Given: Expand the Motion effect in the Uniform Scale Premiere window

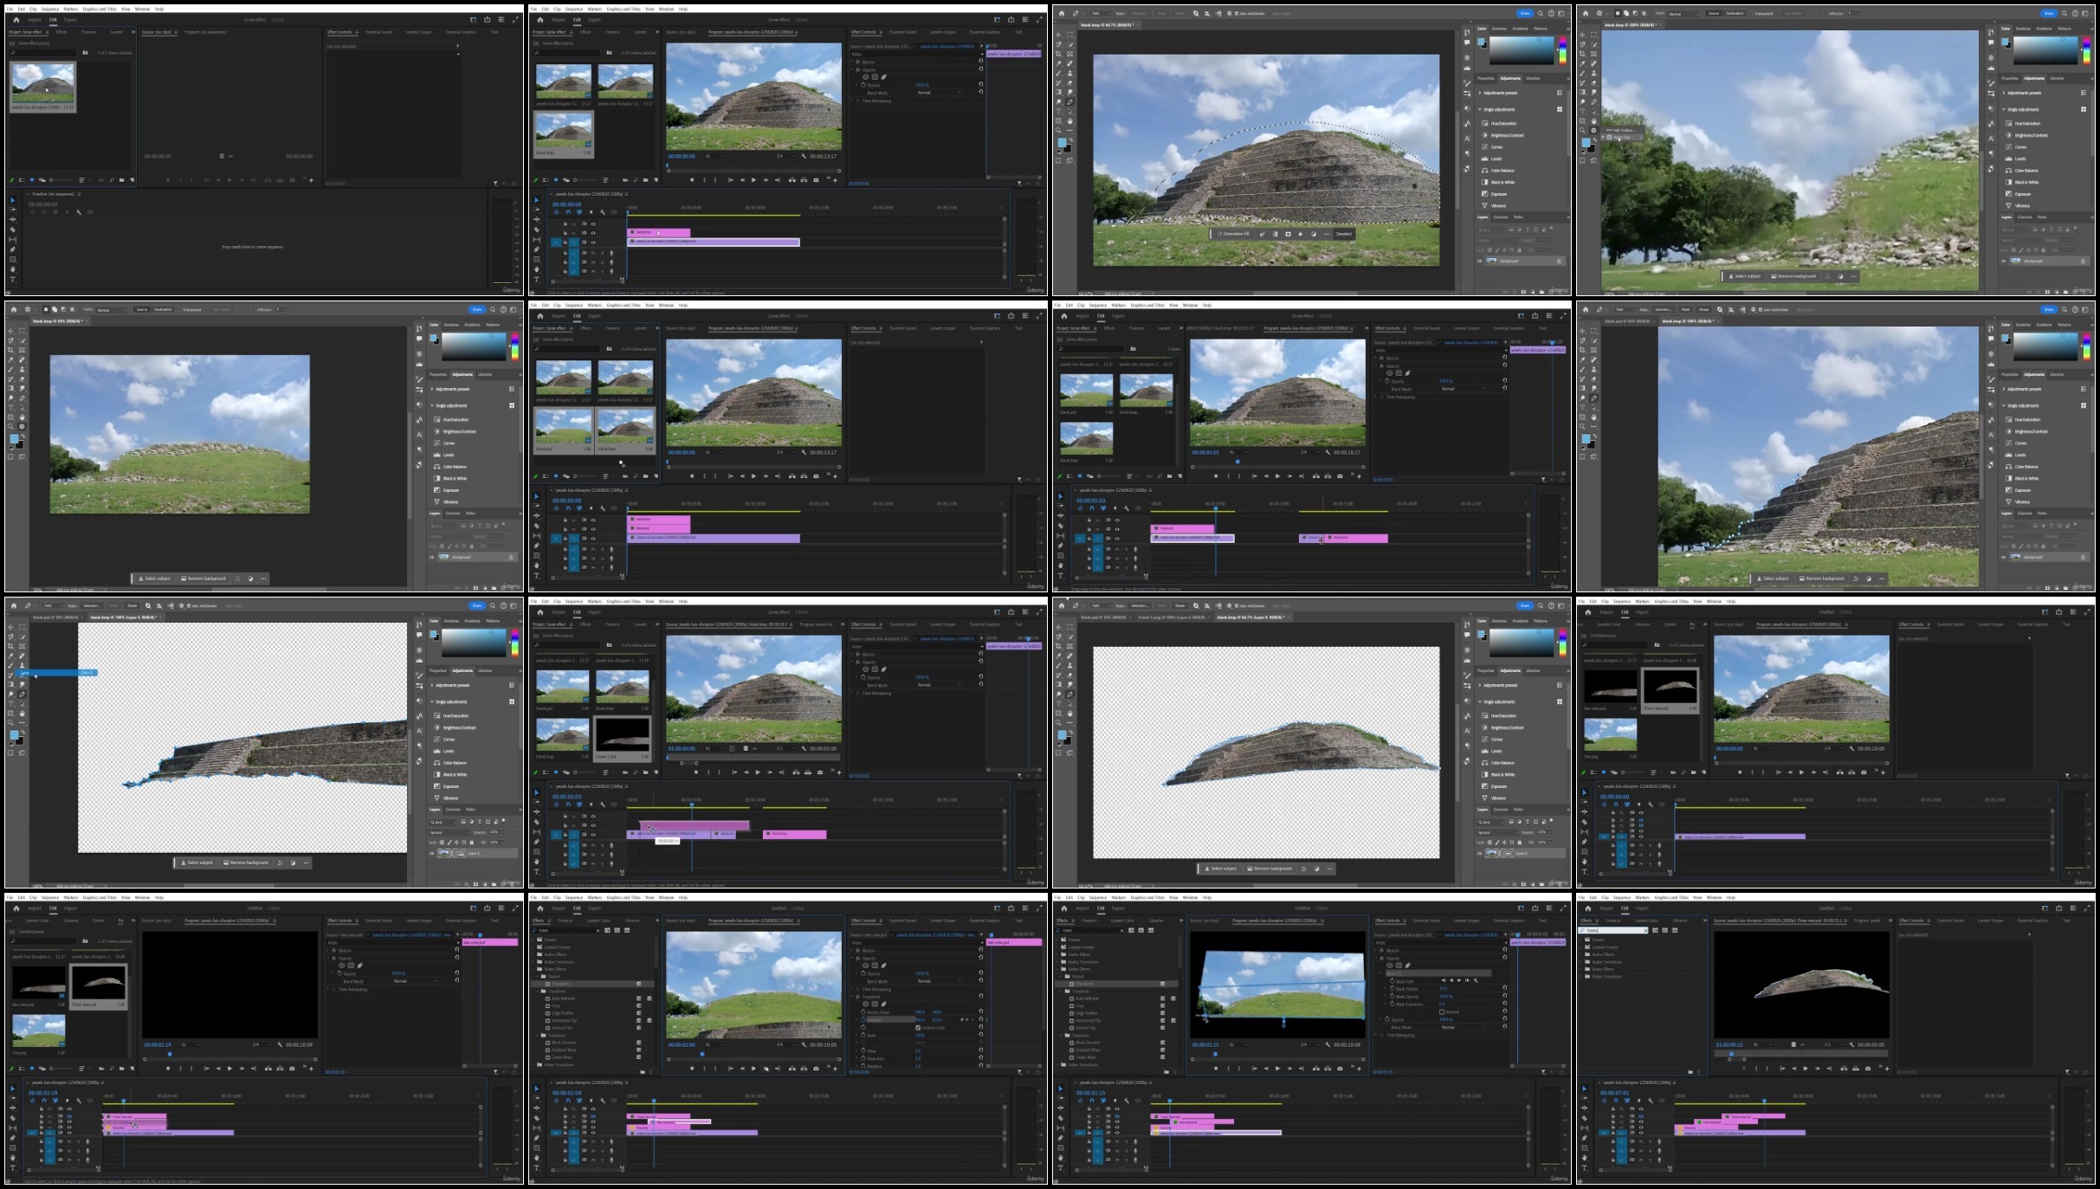Looking at the screenshot, I should (852, 950).
